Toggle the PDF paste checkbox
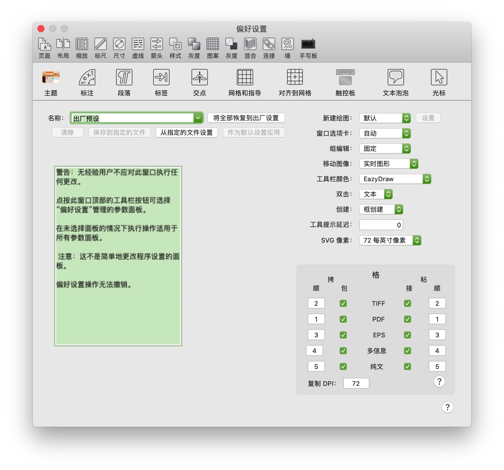Viewport: 504px width, 470px height. (x=408, y=319)
